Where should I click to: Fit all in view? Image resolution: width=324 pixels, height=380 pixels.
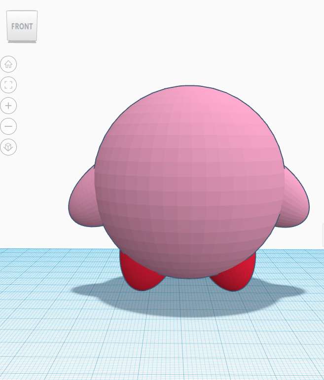[x=8, y=85]
